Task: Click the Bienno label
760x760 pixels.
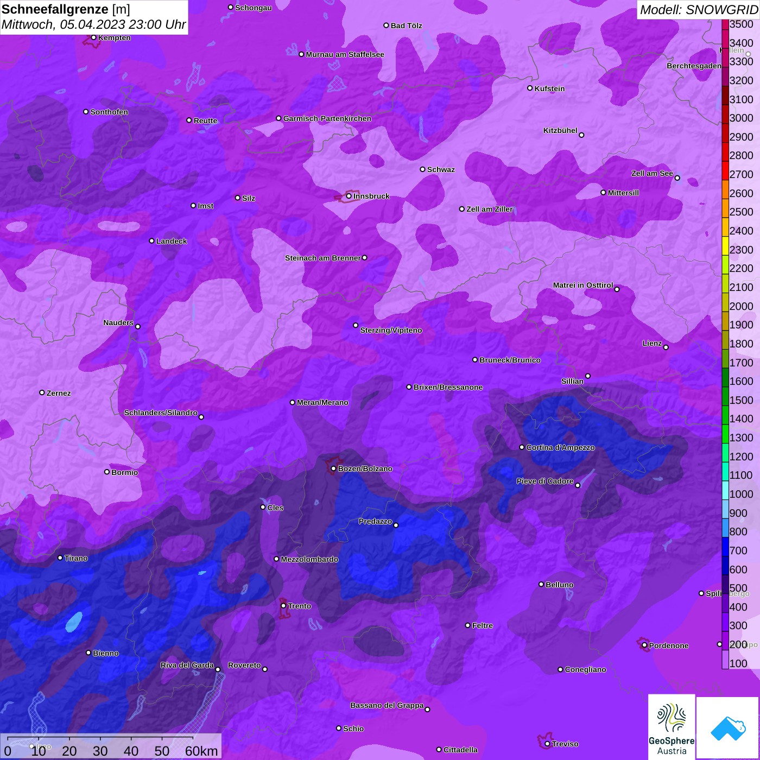Action: coord(106,653)
